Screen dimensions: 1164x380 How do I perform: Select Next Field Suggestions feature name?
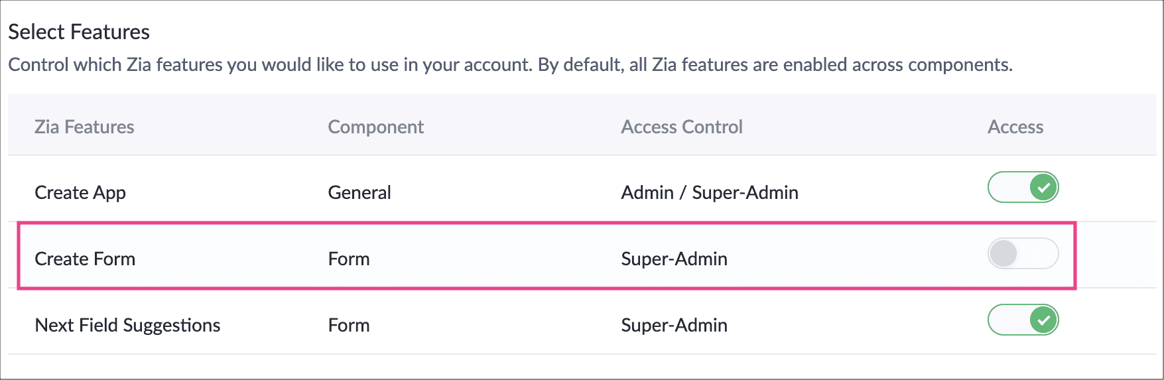(x=127, y=325)
